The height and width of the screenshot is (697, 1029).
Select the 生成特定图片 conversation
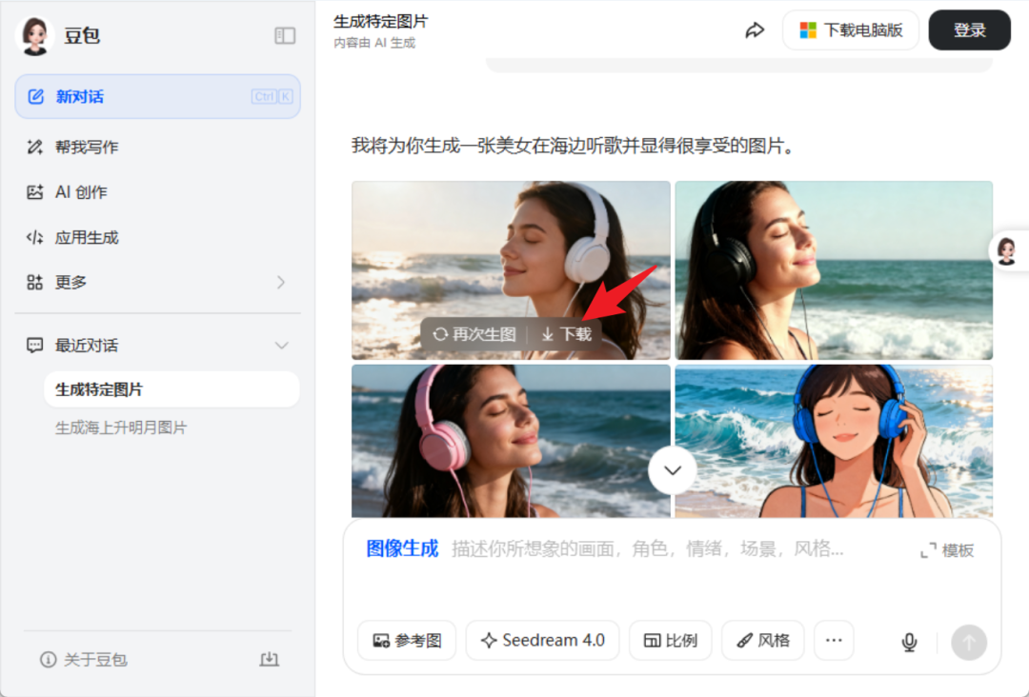171,389
